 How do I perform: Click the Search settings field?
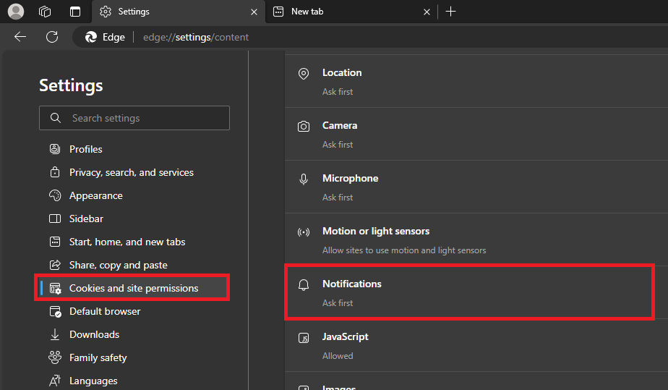click(134, 118)
